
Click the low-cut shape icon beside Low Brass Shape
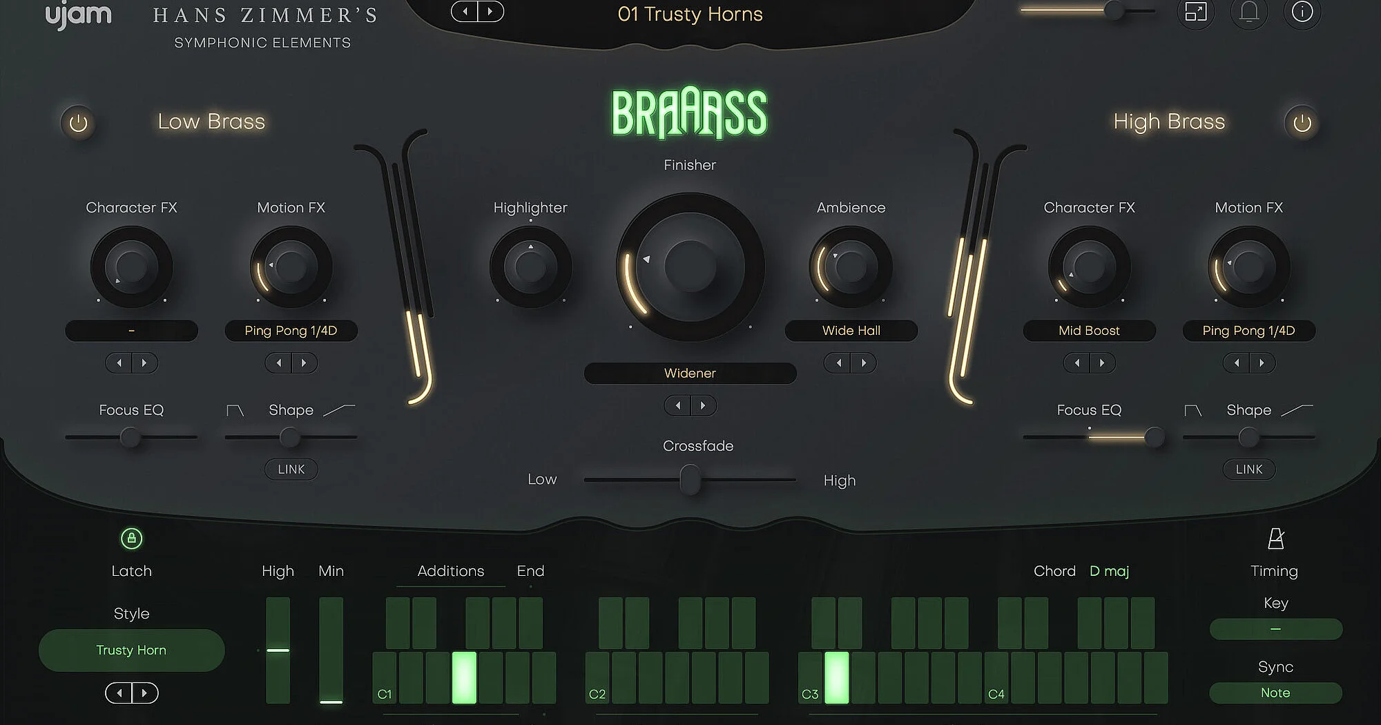click(235, 409)
